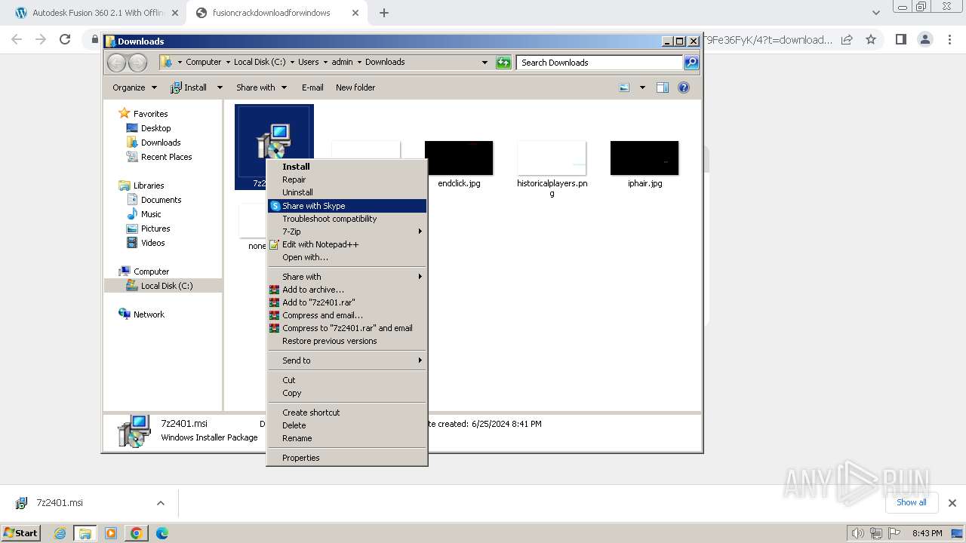
Task: Expand Share with submenu in context menu
Action: [x=347, y=277]
